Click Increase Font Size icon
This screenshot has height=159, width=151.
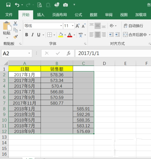point(78,26)
